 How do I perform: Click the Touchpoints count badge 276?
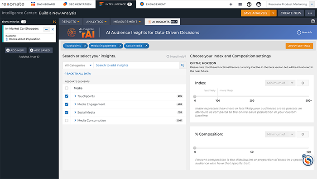pyautogui.click(x=180, y=96)
